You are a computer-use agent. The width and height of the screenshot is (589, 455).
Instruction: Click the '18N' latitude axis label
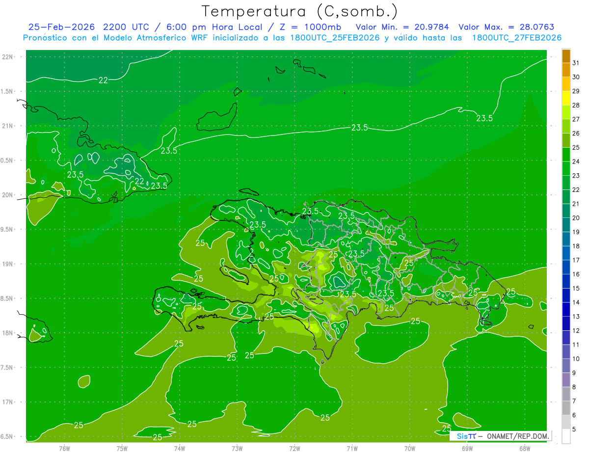click(x=7, y=333)
